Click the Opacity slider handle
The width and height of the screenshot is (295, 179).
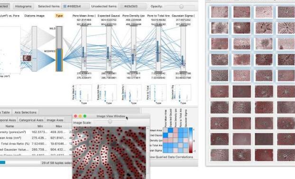click(x=181, y=6)
